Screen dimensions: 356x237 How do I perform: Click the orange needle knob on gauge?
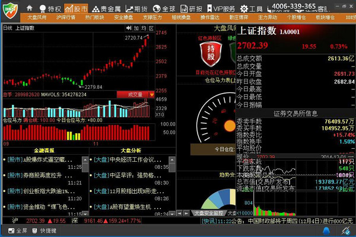point(230,126)
